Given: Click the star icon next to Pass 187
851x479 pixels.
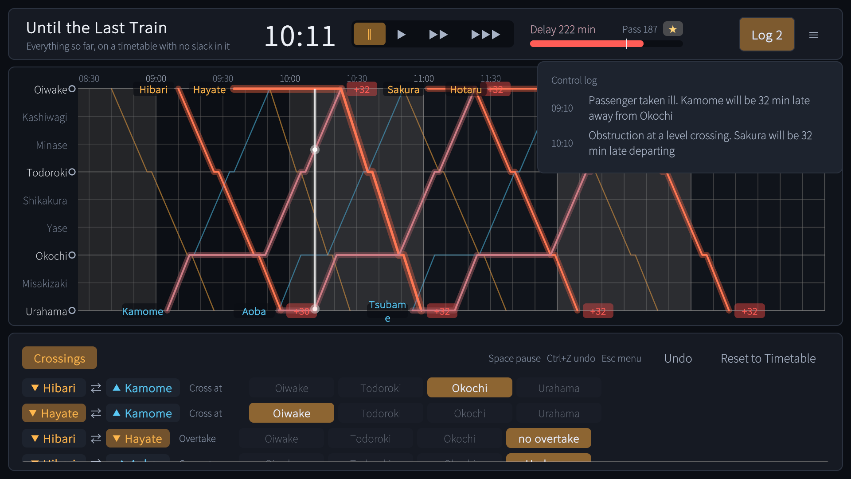Looking at the screenshot, I should tap(672, 29).
